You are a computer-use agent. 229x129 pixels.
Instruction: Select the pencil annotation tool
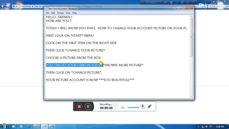pyautogui.click(x=150, y=106)
